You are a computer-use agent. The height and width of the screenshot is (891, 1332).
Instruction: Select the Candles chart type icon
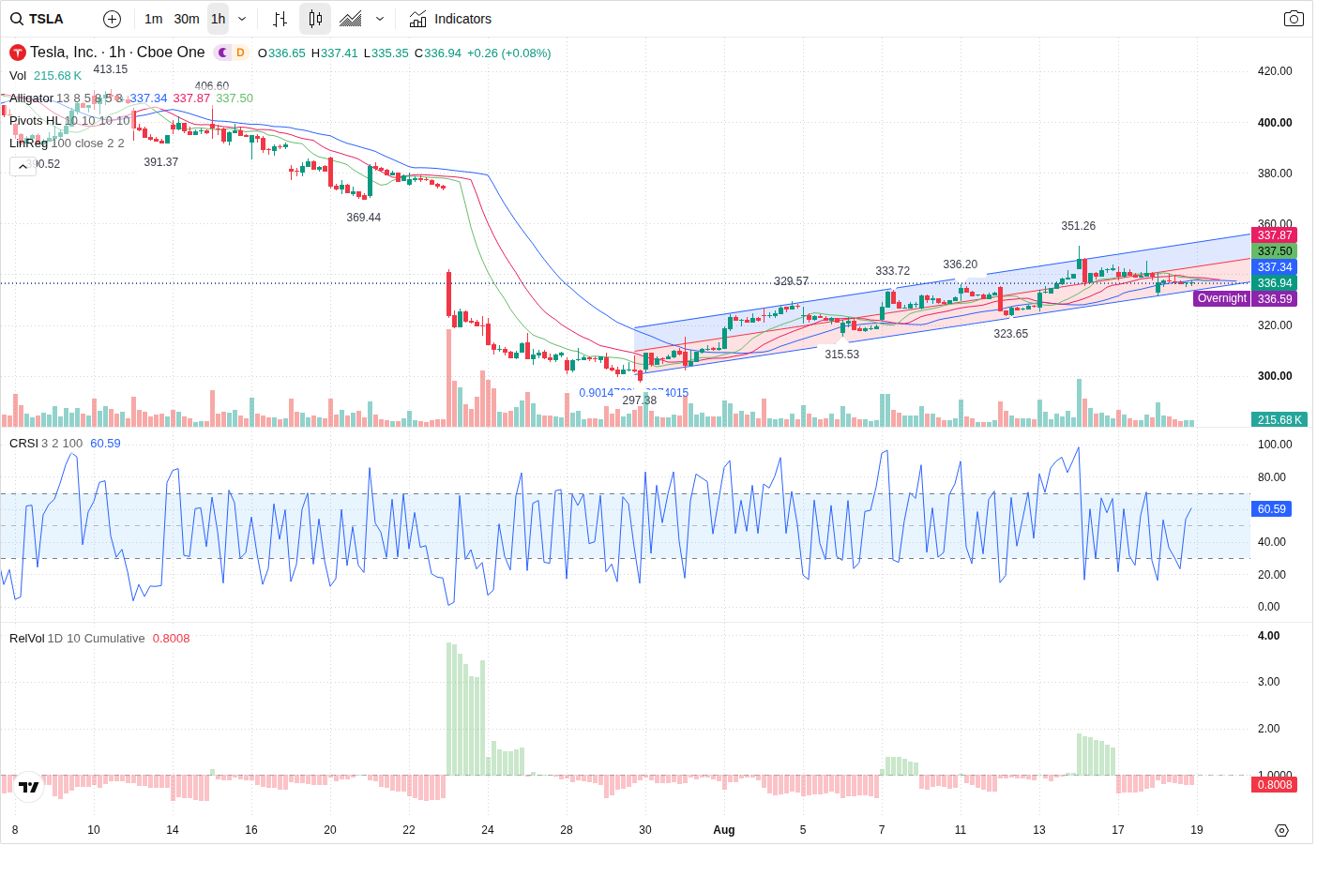coord(315,19)
